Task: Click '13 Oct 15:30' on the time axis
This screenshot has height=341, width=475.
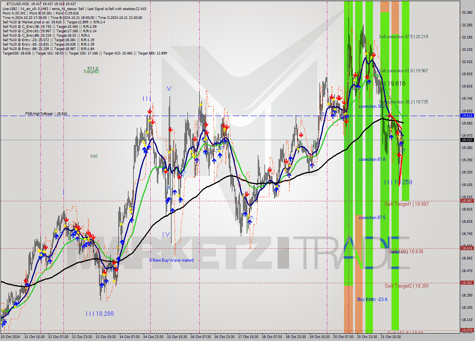Action: click(x=105, y=337)
